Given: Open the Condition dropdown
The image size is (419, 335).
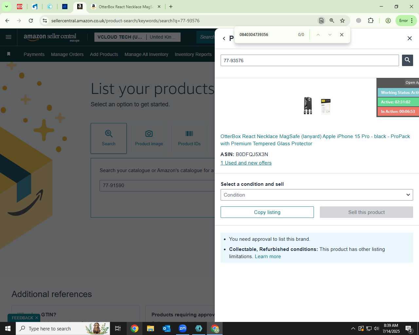Looking at the screenshot, I should click(x=317, y=195).
